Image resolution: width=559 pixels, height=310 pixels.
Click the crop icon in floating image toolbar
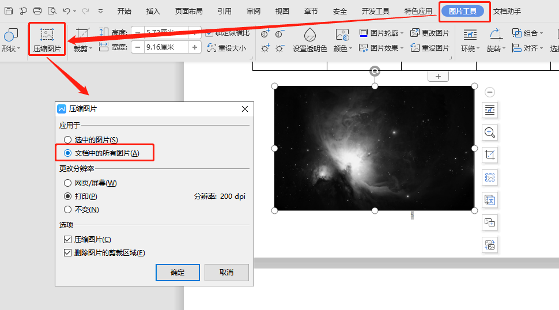pyautogui.click(x=490, y=155)
